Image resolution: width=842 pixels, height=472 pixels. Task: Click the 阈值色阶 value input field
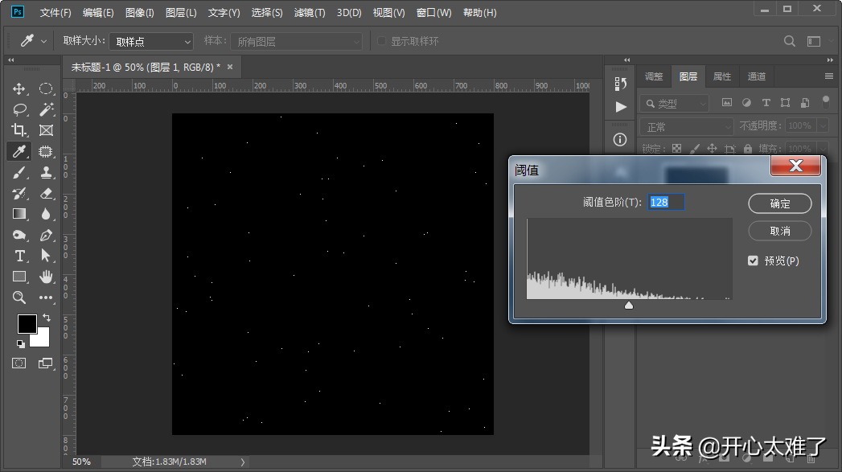666,202
